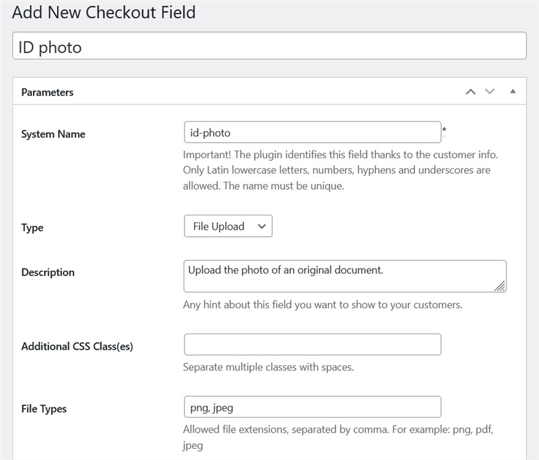539x460 pixels.
Task: Click the required asterisk beside System Name
Action: pos(444,130)
